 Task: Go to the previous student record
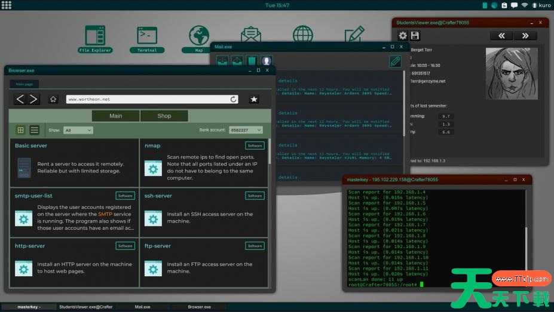click(501, 36)
